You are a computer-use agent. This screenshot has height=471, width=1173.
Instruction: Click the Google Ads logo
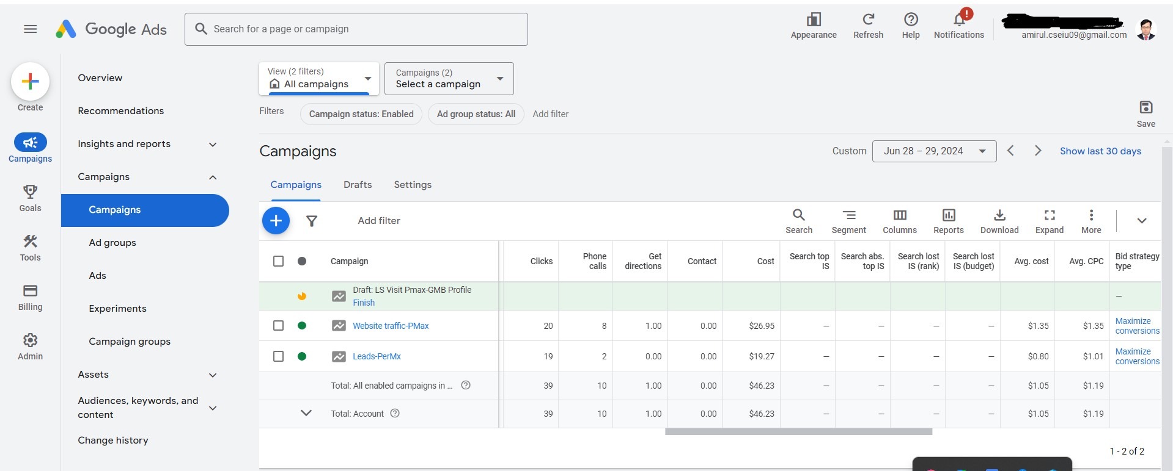click(111, 29)
